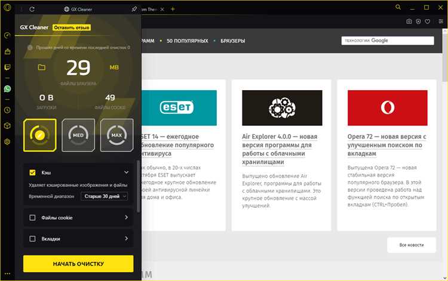The image size is (448, 281).
Task: Close the second tab with its X
Action: coord(162,9)
